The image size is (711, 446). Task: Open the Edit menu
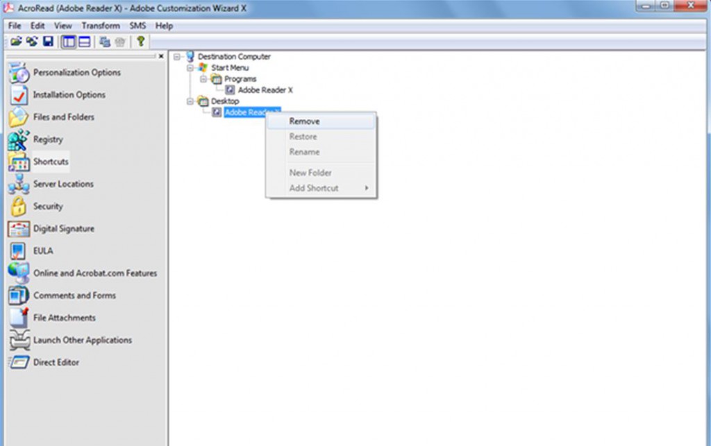pos(37,26)
